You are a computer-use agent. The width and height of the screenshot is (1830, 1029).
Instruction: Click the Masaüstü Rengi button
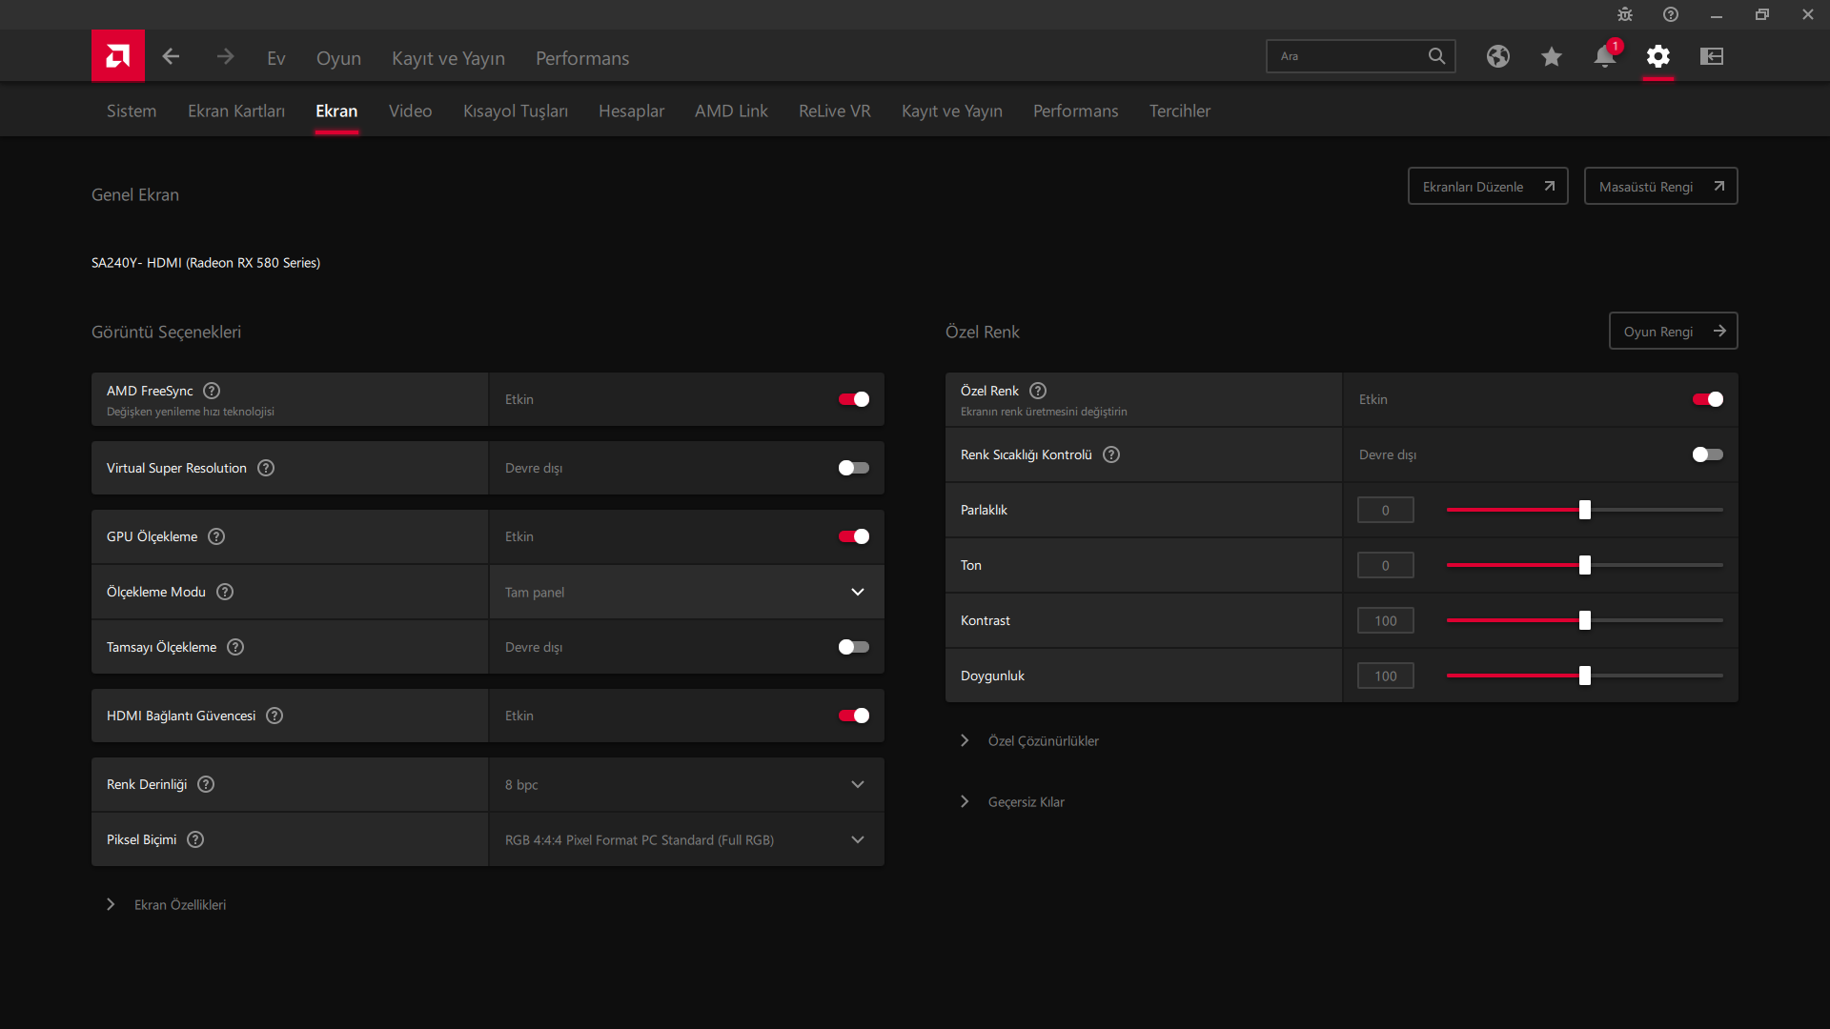[1661, 186]
